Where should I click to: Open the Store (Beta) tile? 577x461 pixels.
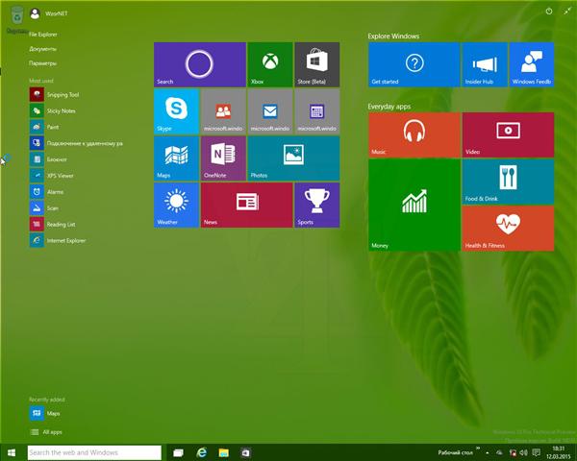pos(316,64)
